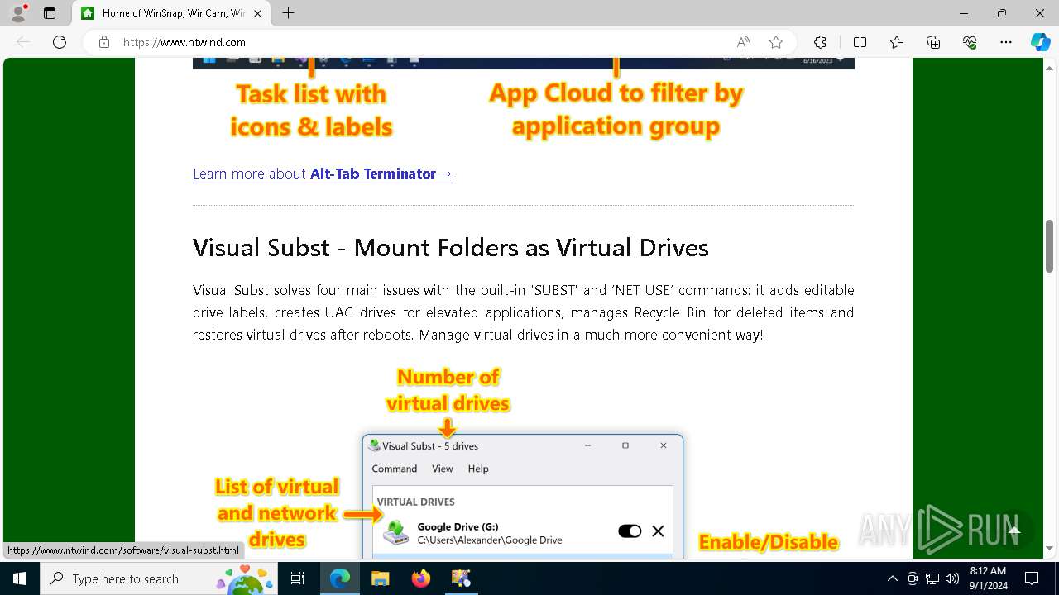Enable split screen view
This screenshot has height=595, width=1059.
click(x=860, y=42)
